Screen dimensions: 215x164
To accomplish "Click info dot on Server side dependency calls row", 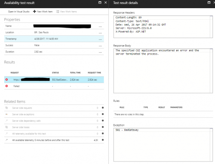I will coord(103,121).
